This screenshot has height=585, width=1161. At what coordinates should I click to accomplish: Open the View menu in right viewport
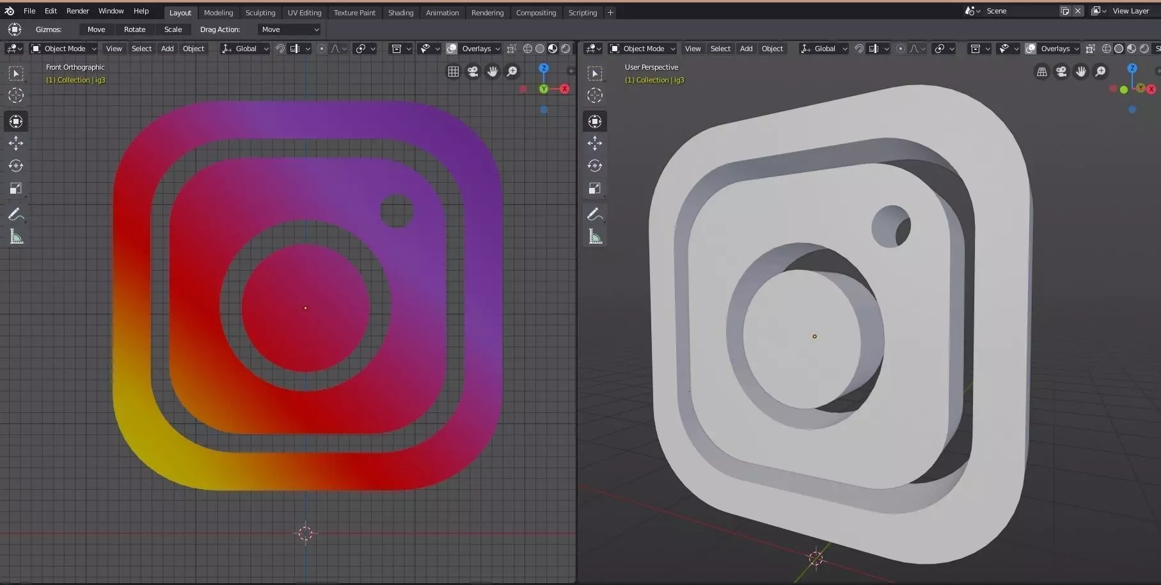(693, 49)
